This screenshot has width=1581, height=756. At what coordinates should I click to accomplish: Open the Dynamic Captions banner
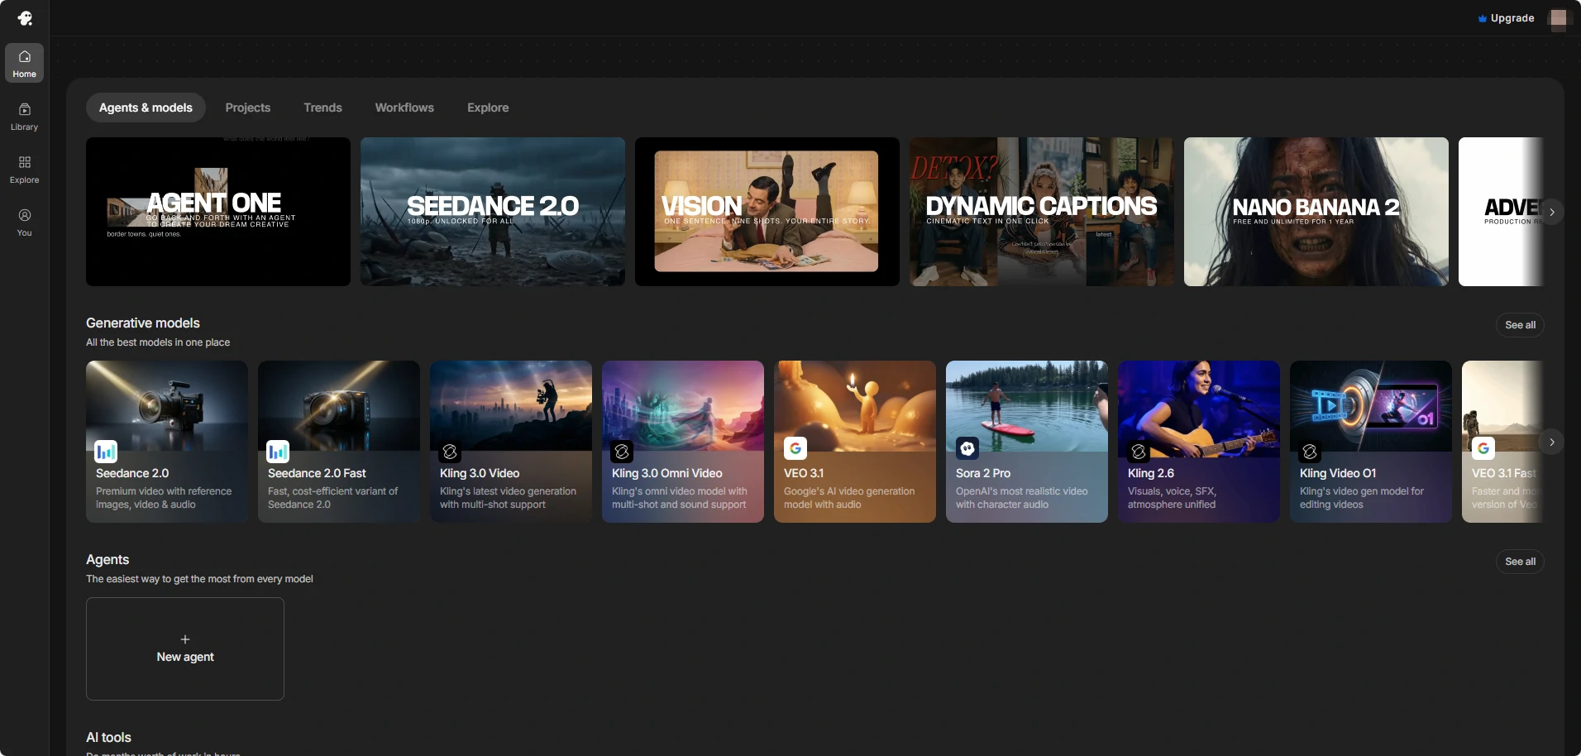click(x=1042, y=212)
